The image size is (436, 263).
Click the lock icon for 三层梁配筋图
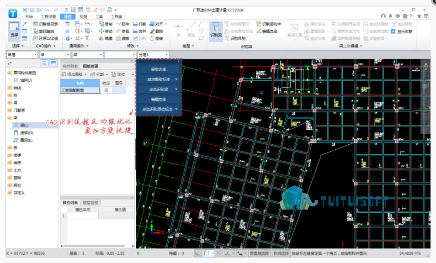(x=106, y=90)
